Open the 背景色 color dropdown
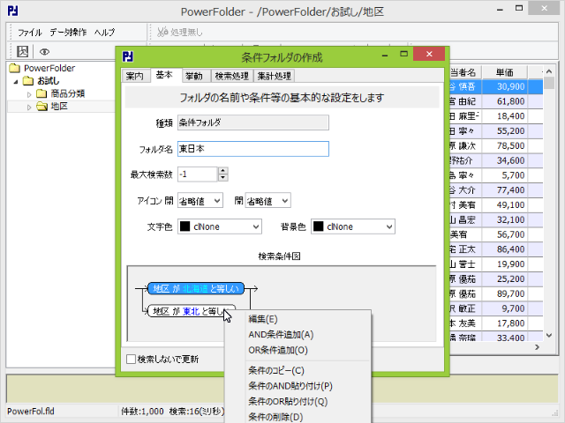The image size is (565, 423). 353,226
